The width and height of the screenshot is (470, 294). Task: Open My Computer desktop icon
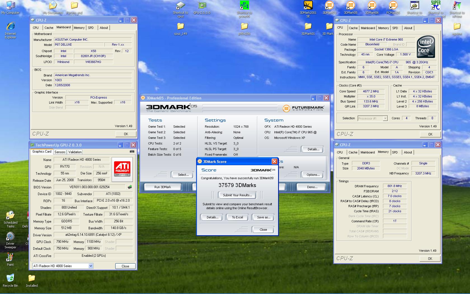(x=10, y=7)
